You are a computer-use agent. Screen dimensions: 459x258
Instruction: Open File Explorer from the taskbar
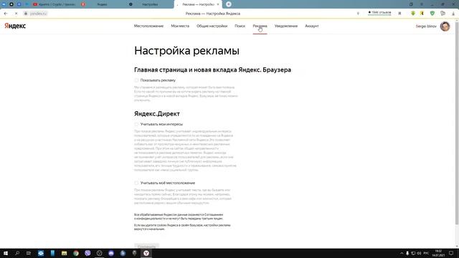(x=64, y=253)
